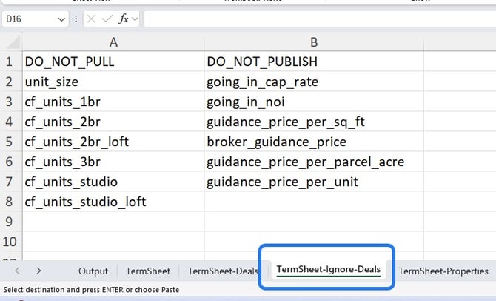Click the status bar paste message
The image size is (496, 301).
coord(91,290)
